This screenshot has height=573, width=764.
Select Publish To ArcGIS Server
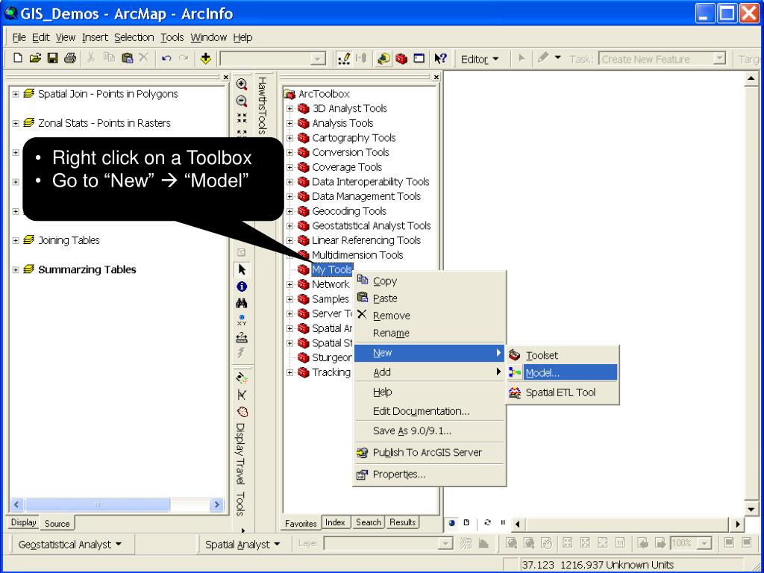click(429, 452)
